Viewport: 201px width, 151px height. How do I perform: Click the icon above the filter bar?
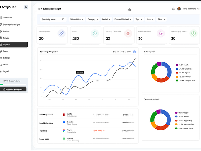click(x=129, y=10)
